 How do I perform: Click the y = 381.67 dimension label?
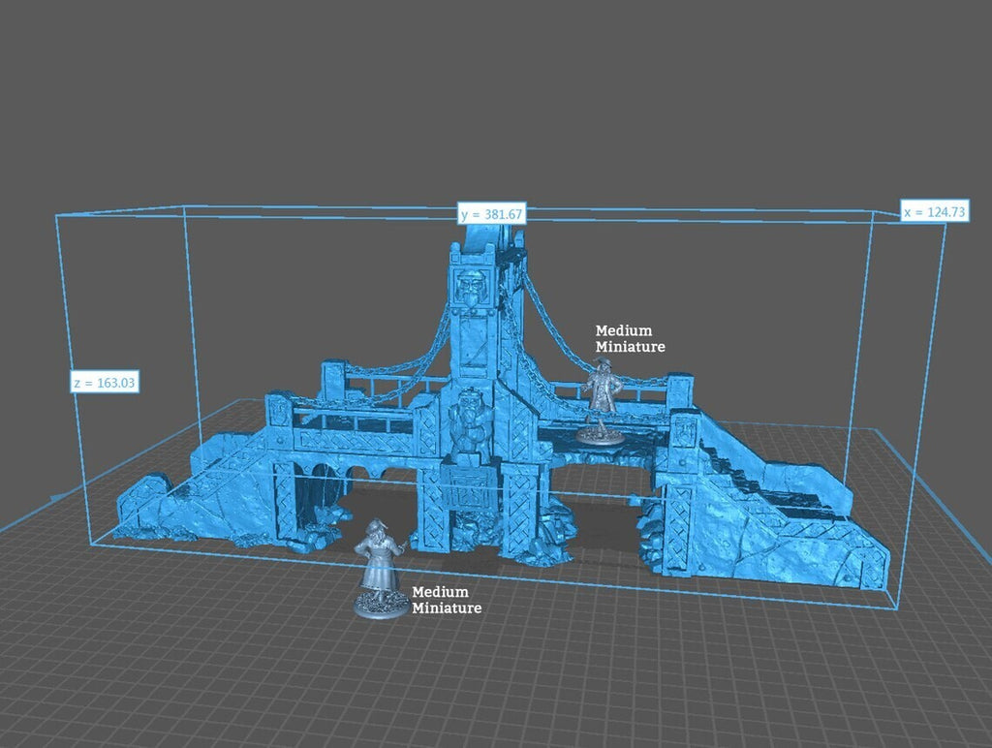pyautogui.click(x=492, y=213)
